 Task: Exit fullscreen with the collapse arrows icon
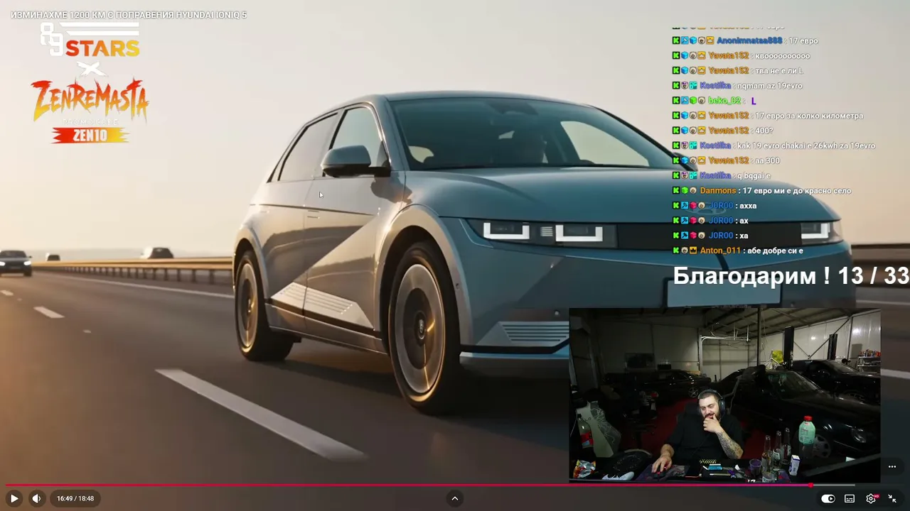click(x=892, y=498)
